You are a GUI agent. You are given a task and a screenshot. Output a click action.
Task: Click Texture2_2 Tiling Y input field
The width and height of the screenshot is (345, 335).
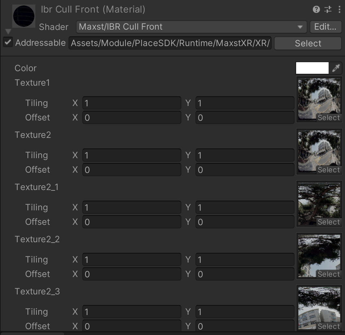pos(245,260)
